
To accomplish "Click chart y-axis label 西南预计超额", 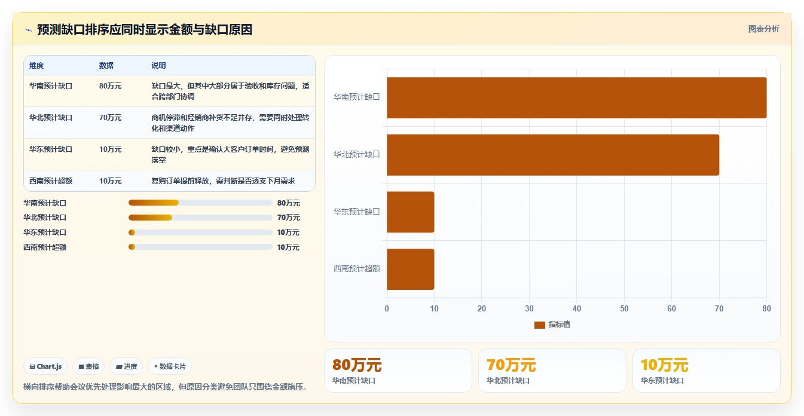I will (357, 269).
